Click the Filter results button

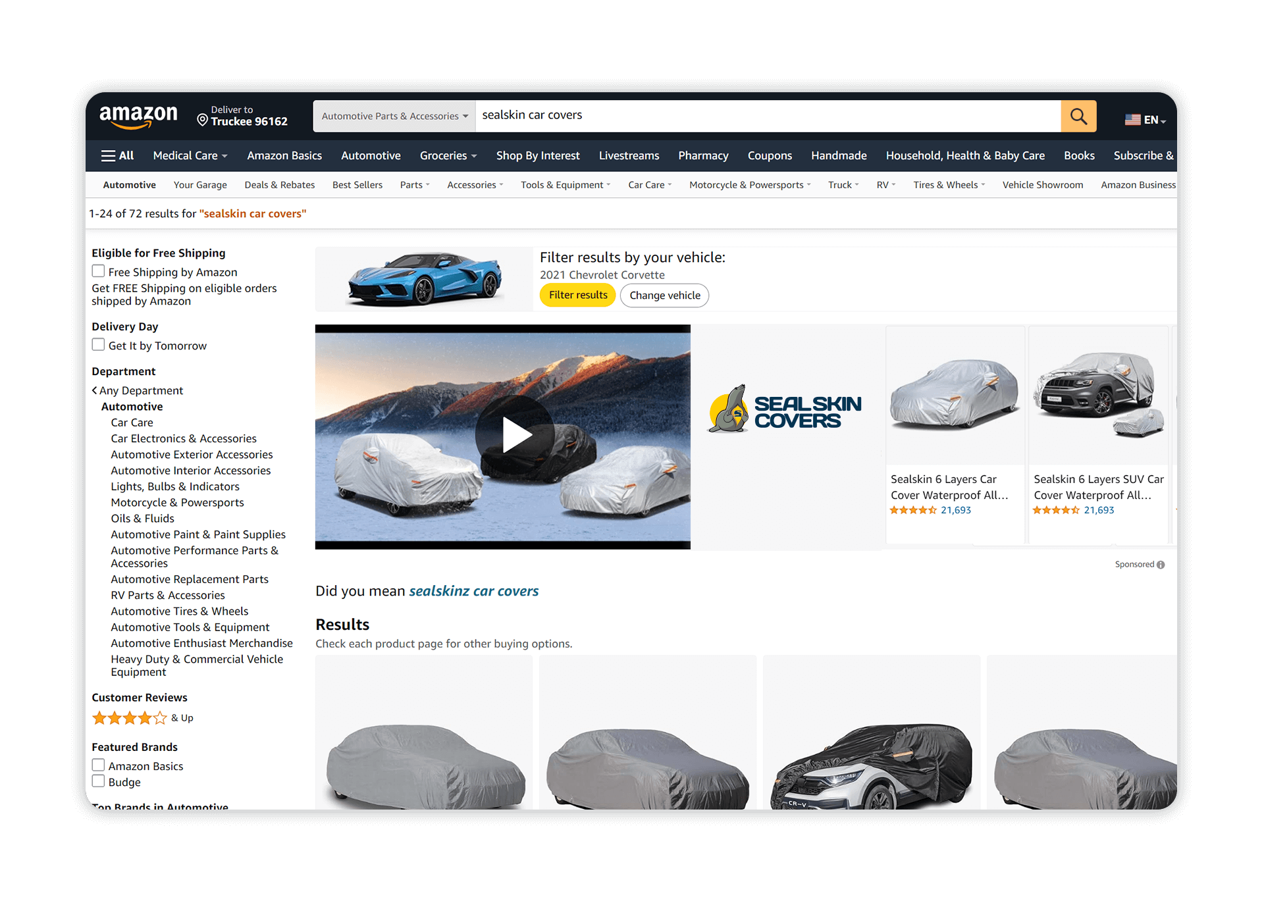(x=577, y=295)
